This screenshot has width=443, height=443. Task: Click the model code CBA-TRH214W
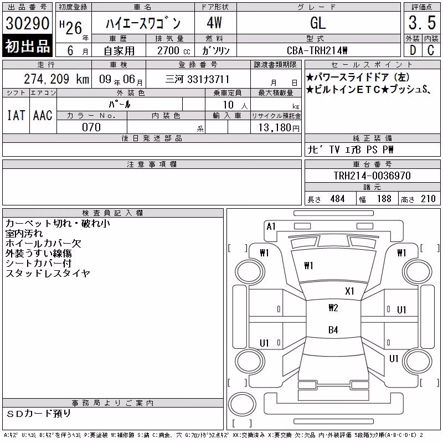(317, 50)
